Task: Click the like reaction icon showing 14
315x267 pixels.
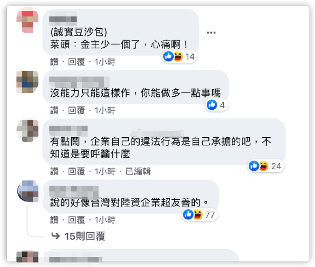Action: coord(169,56)
